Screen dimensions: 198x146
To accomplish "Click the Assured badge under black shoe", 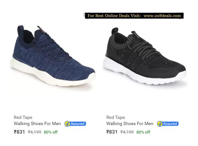I will click(168, 124).
